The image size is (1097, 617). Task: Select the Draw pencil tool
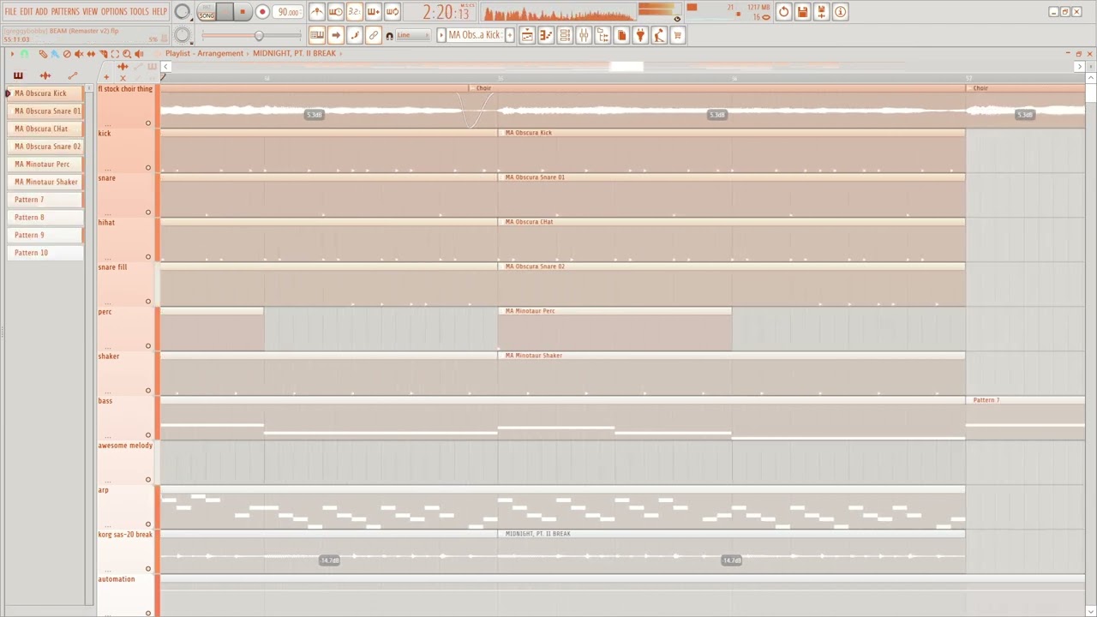point(43,53)
